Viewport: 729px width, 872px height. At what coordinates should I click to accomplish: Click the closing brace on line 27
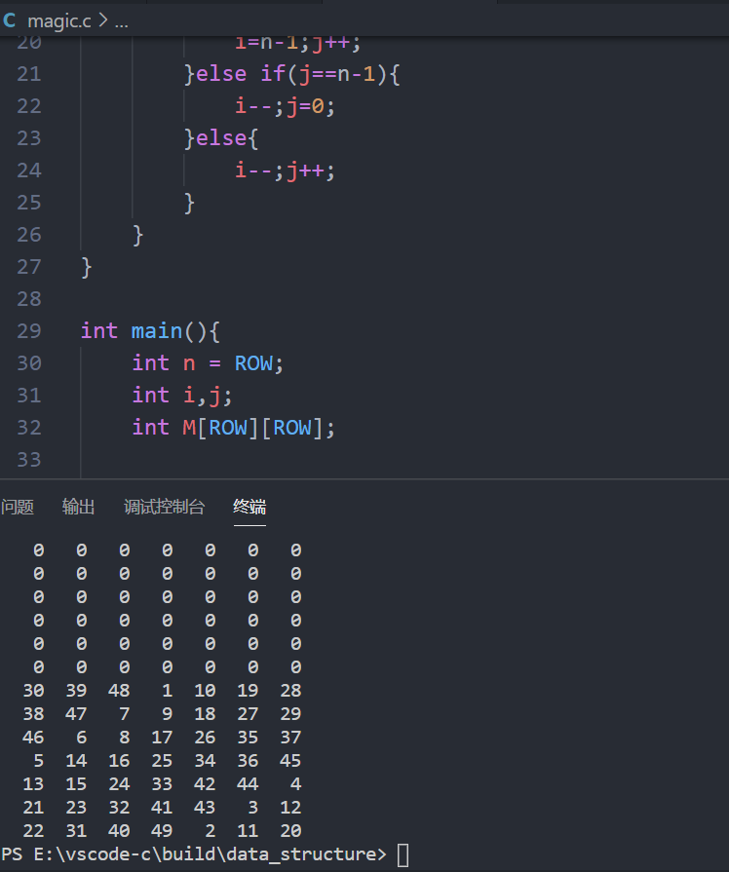pos(87,268)
